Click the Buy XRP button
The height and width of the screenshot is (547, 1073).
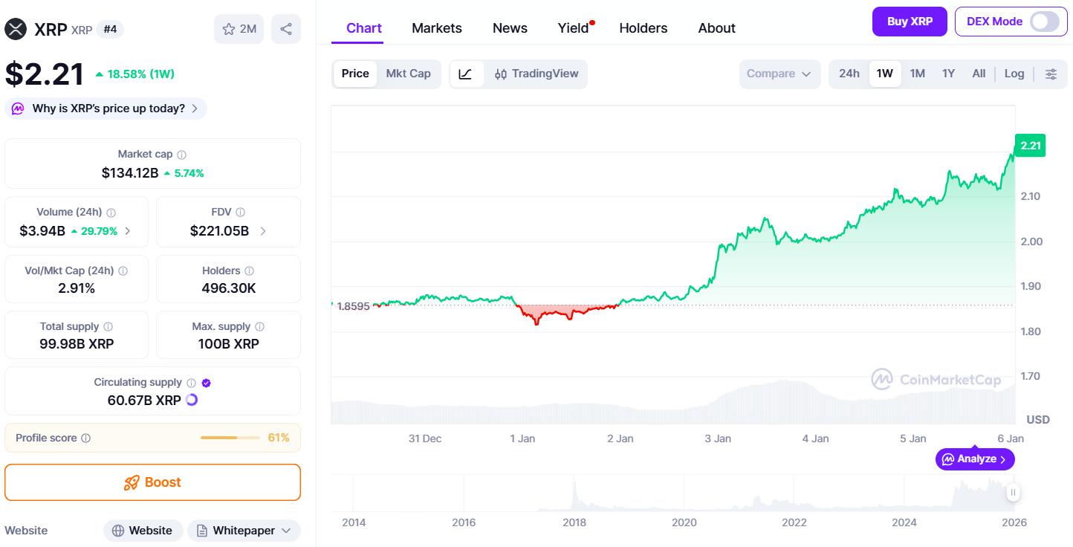click(x=910, y=22)
